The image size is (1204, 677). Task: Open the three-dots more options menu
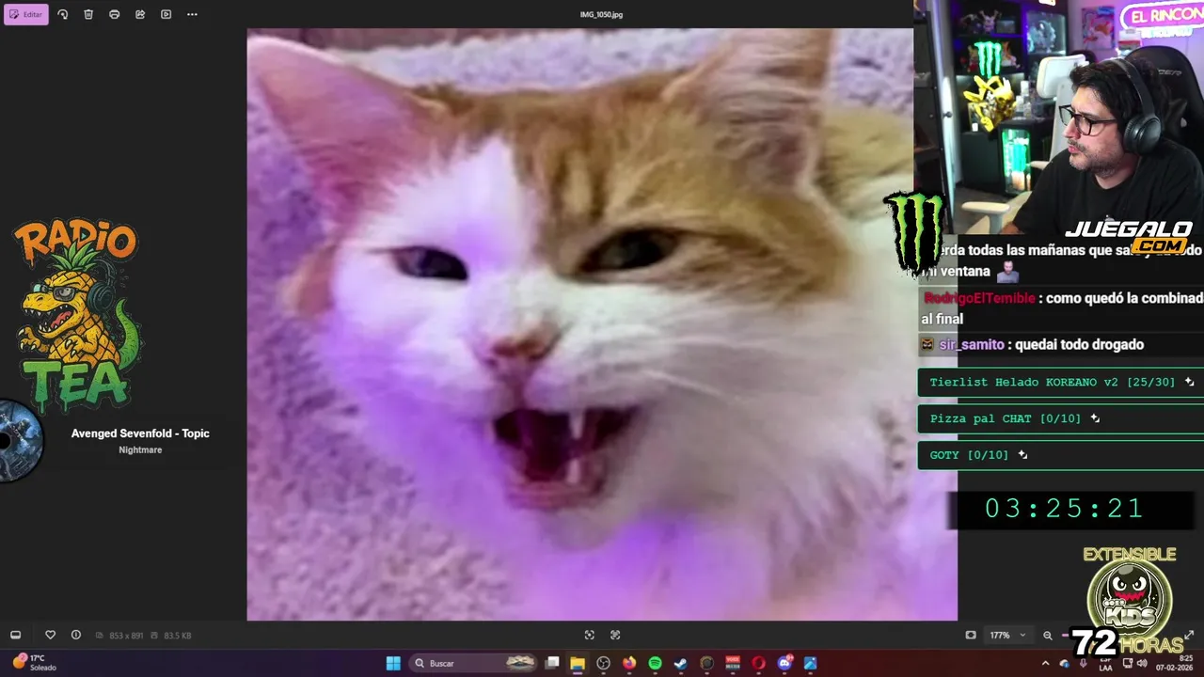(192, 14)
